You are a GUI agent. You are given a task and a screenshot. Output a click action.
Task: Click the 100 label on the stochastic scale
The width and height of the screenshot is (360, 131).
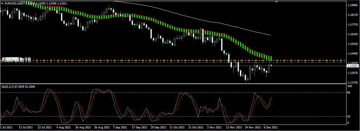tap(350, 86)
